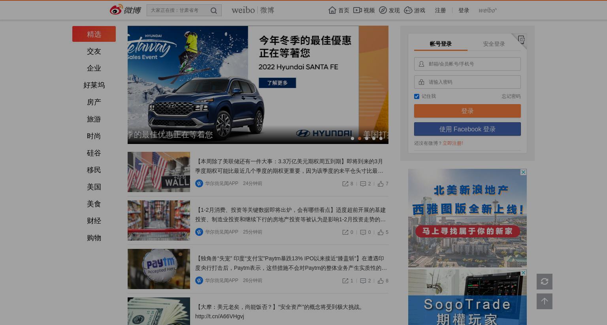
Task: Click the 忘记密码 link
Action: click(x=511, y=96)
